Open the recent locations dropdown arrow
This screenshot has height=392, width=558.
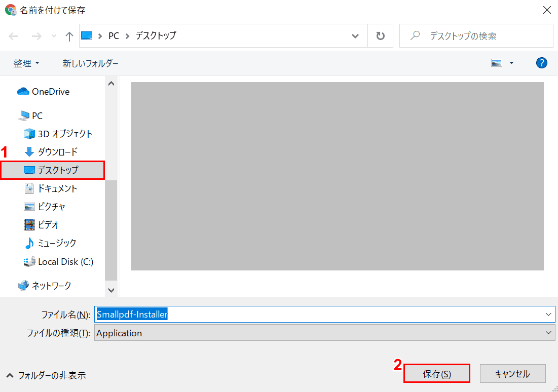click(x=54, y=36)
